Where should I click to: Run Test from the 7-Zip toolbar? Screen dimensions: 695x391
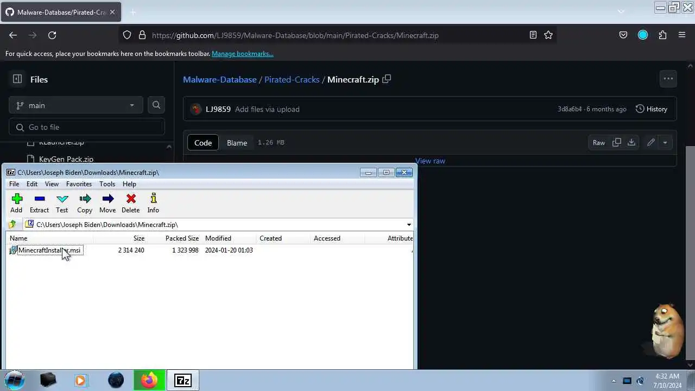(x=62, y=204)
